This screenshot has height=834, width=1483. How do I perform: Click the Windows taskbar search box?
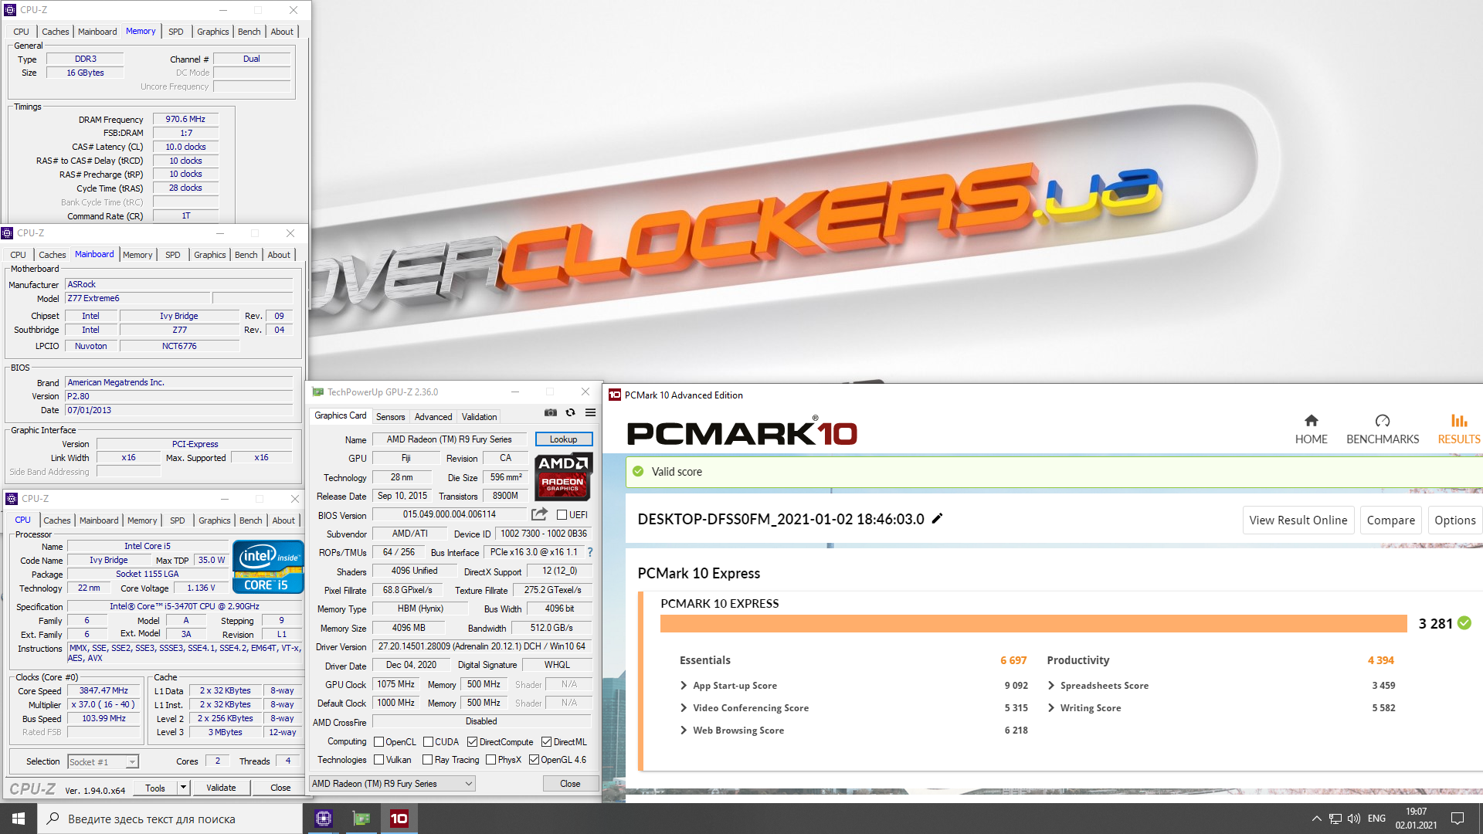tap(169, 819)
